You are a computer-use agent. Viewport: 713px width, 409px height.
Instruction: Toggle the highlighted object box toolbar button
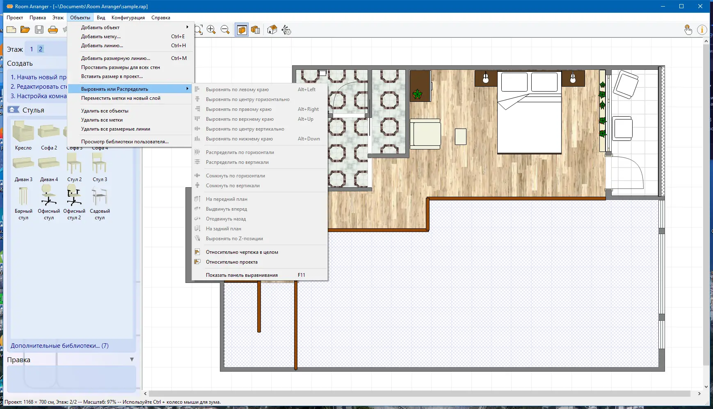[242, 30]
